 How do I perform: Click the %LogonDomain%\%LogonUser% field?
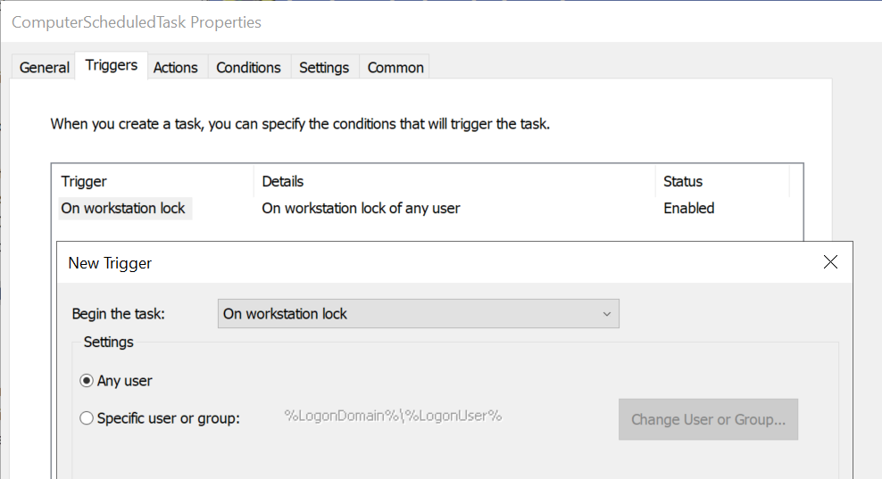pyautogui.click(x=393, y=416)
